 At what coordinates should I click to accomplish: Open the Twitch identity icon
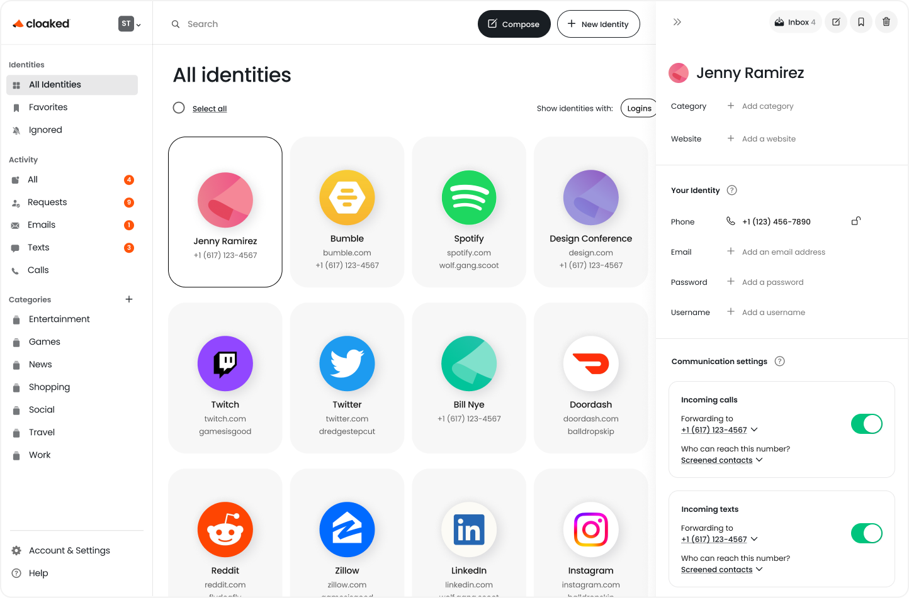[x=225, y=363]
